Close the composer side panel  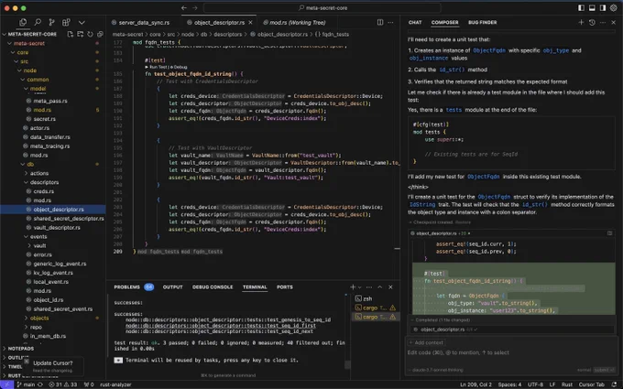[614, 23]
